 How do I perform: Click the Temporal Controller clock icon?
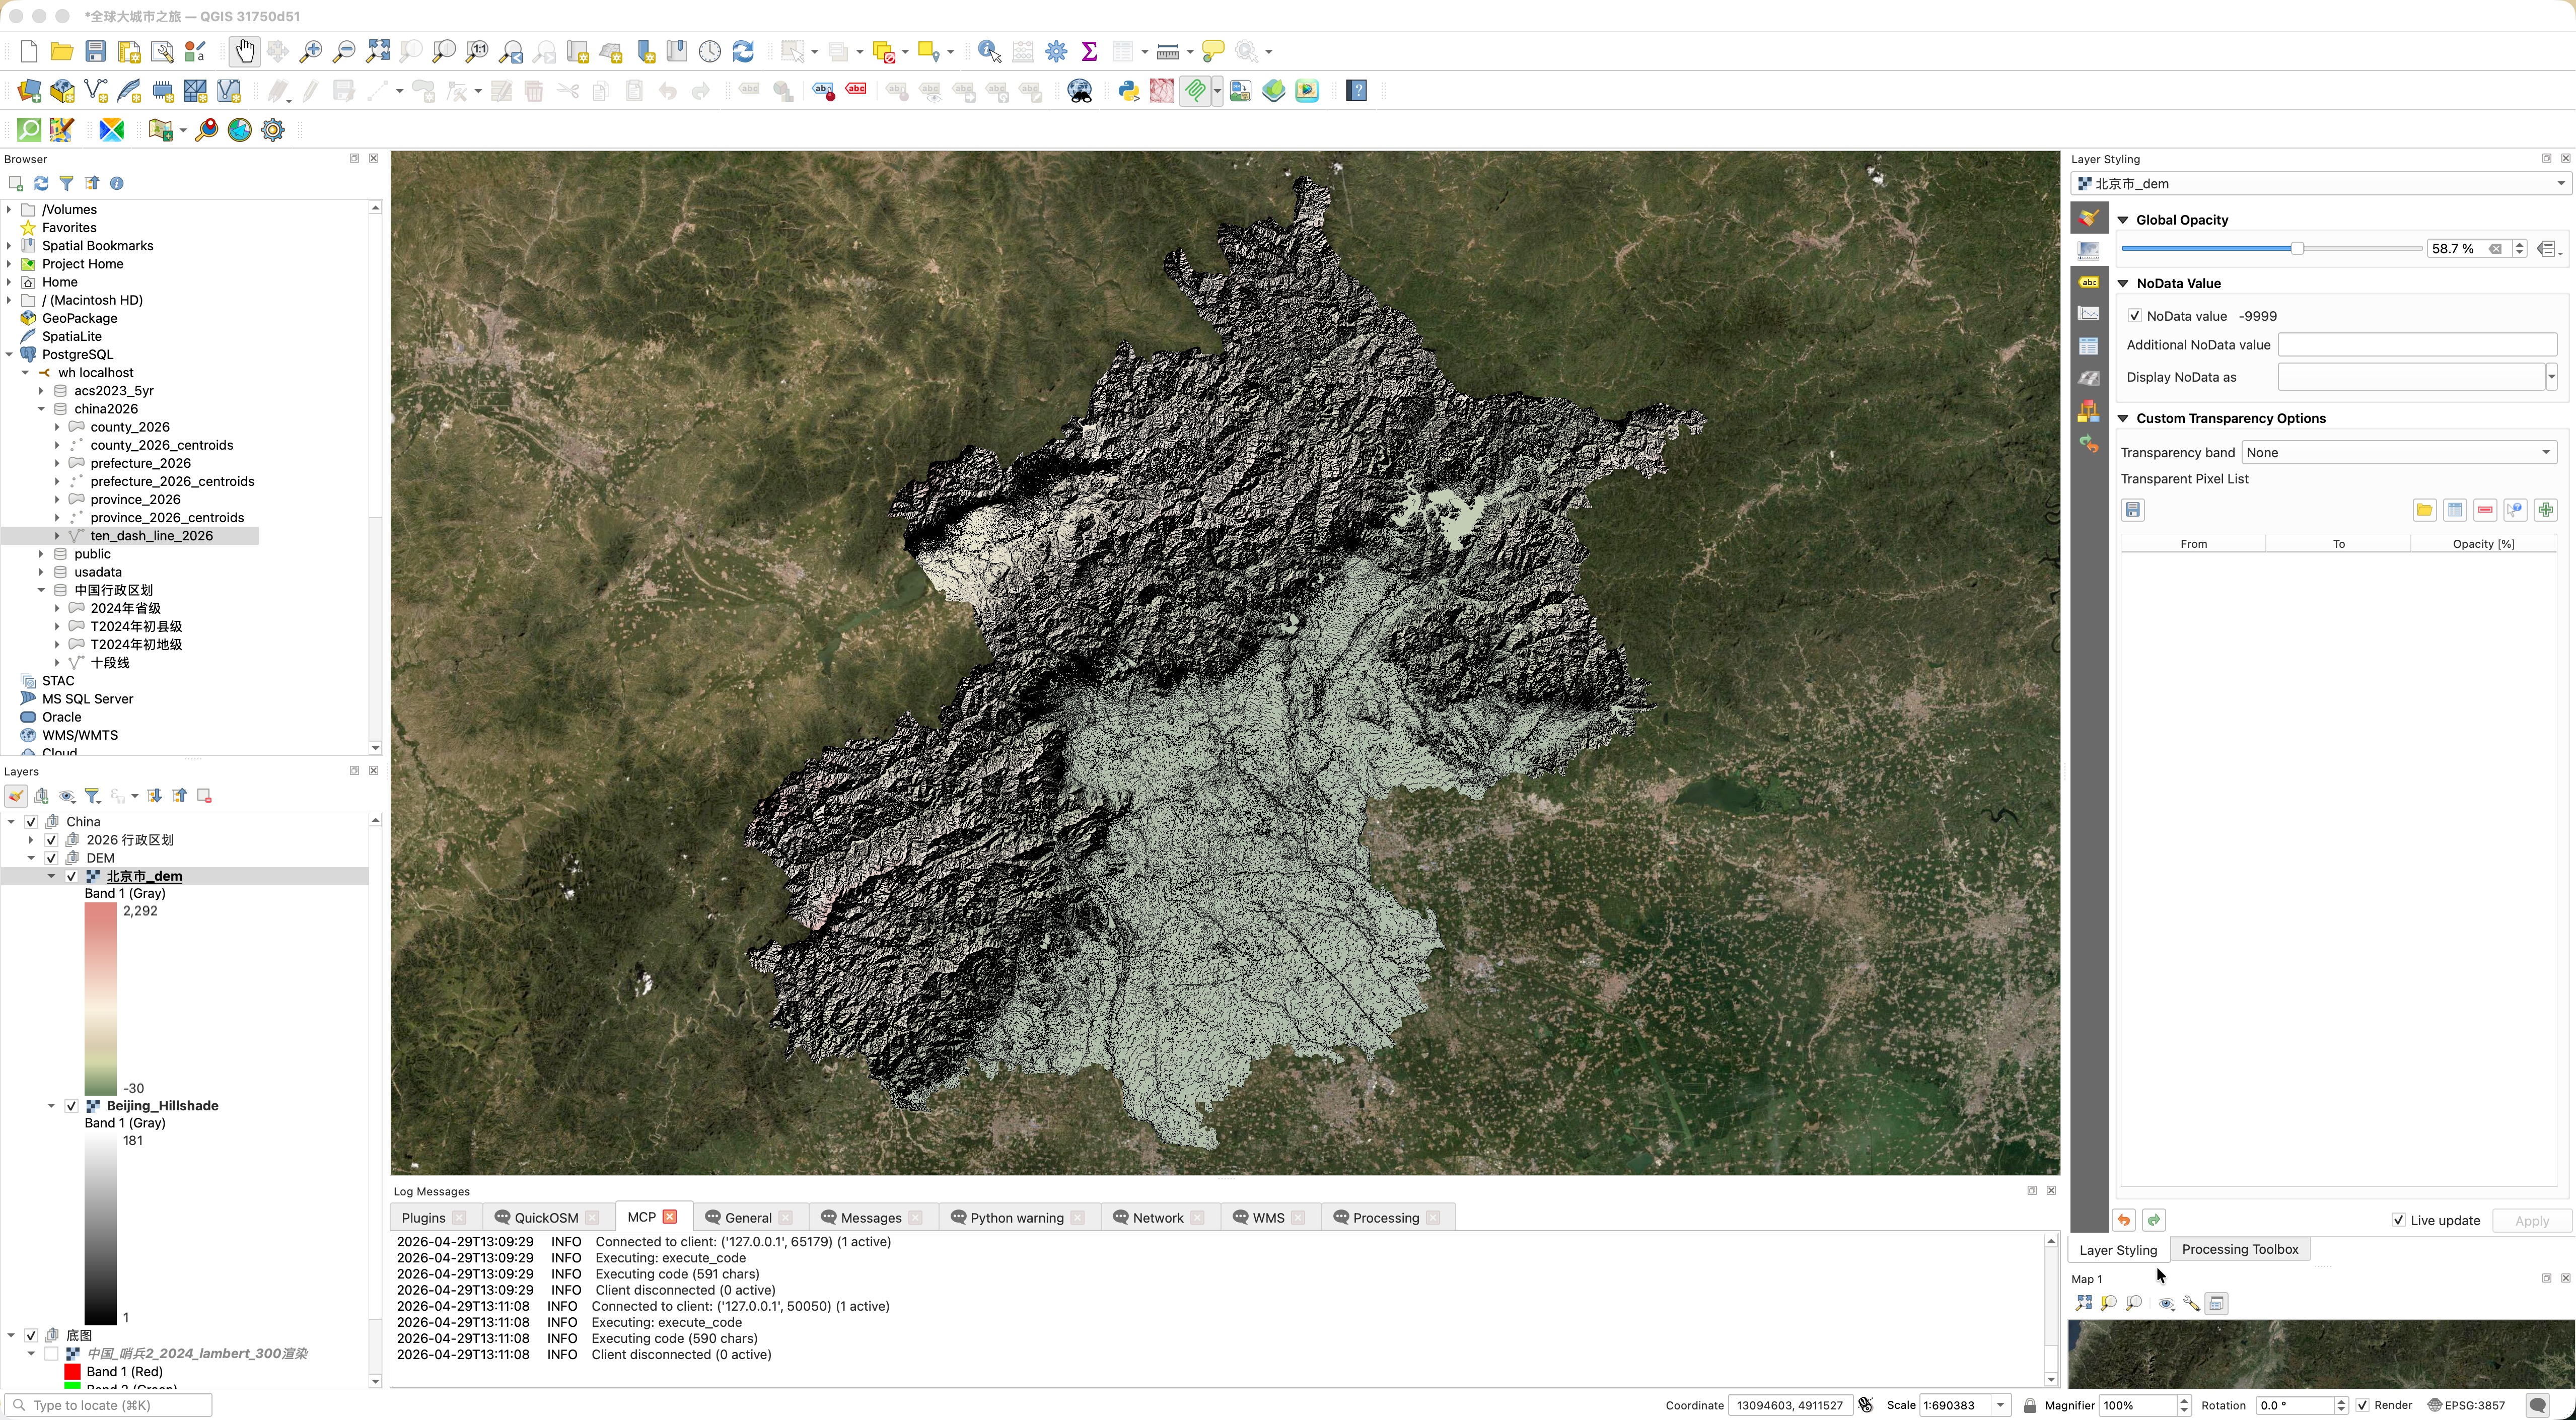pyautogui.click(x=710, y=51)
